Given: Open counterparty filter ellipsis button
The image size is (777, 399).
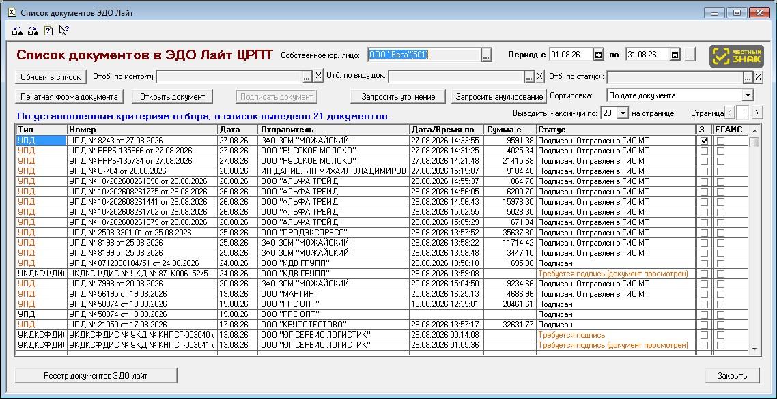Looking at the screenshot, I should [x=308, y=76].
